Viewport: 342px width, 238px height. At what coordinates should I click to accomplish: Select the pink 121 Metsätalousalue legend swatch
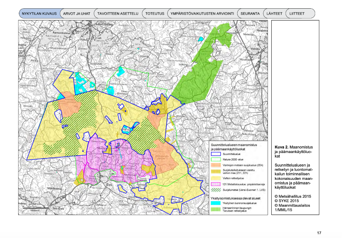tap(216, 184)
